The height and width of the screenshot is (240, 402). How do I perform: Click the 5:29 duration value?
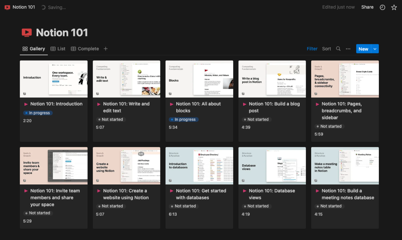[28, 221]
